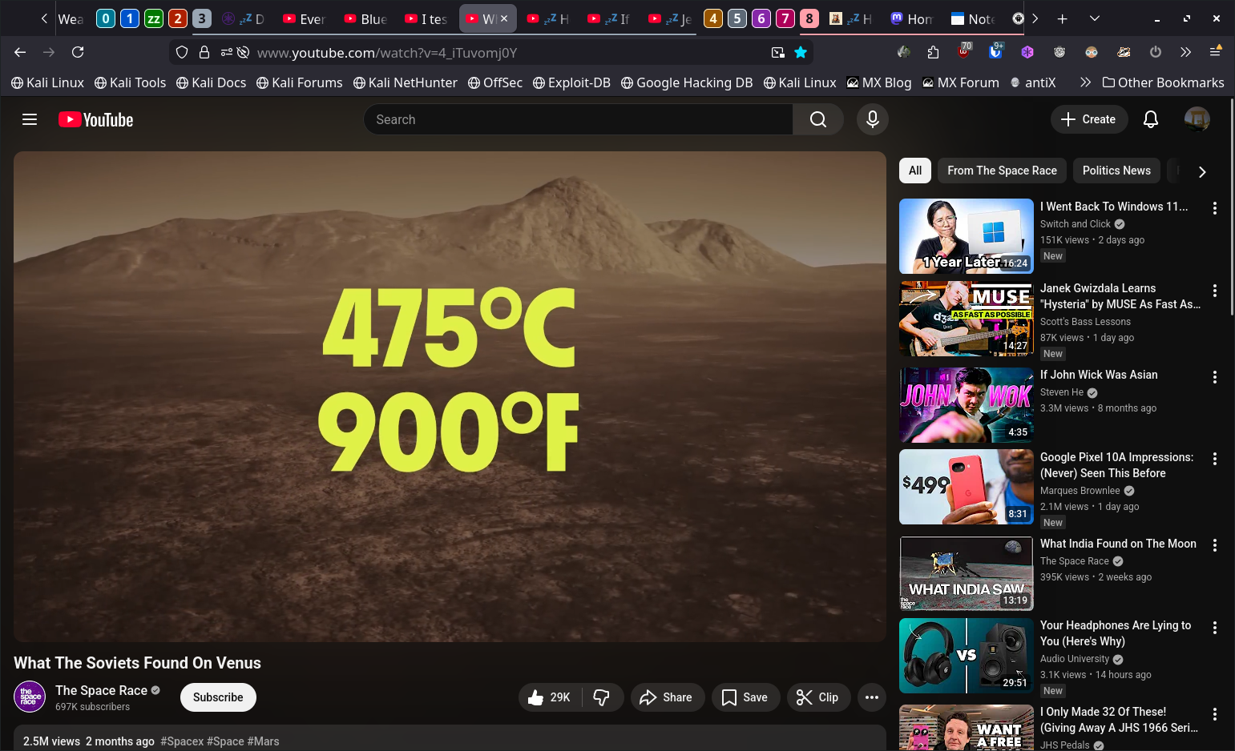Dislike the video with thumbs down
This screenshot has width=1235, height=751.
tap(601, 697)
